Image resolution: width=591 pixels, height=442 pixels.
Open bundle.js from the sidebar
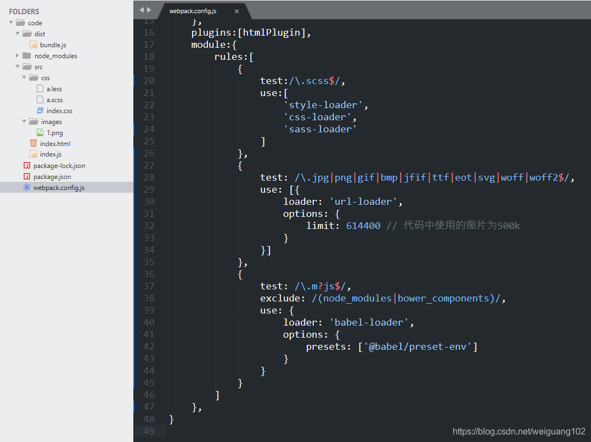53,45
